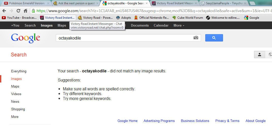Click the person profile icon button
Screen dimensions: 272x126
coord(260,54)
